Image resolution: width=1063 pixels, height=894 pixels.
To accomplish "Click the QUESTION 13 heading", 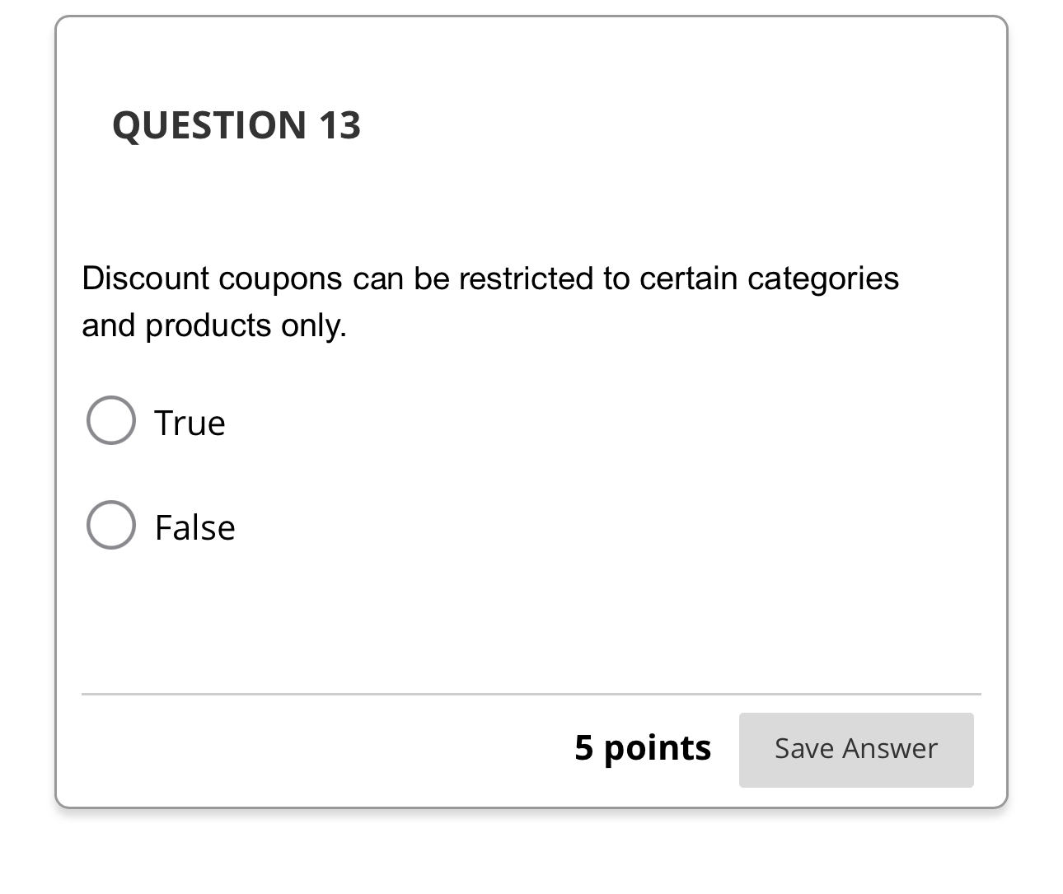I will 237,125.
